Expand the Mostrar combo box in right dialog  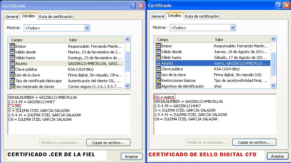[233, 28]
